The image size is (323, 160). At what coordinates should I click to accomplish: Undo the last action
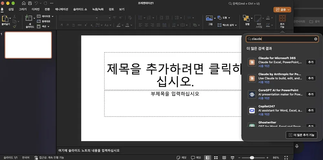pyautogui.click(x=36, y=3)
